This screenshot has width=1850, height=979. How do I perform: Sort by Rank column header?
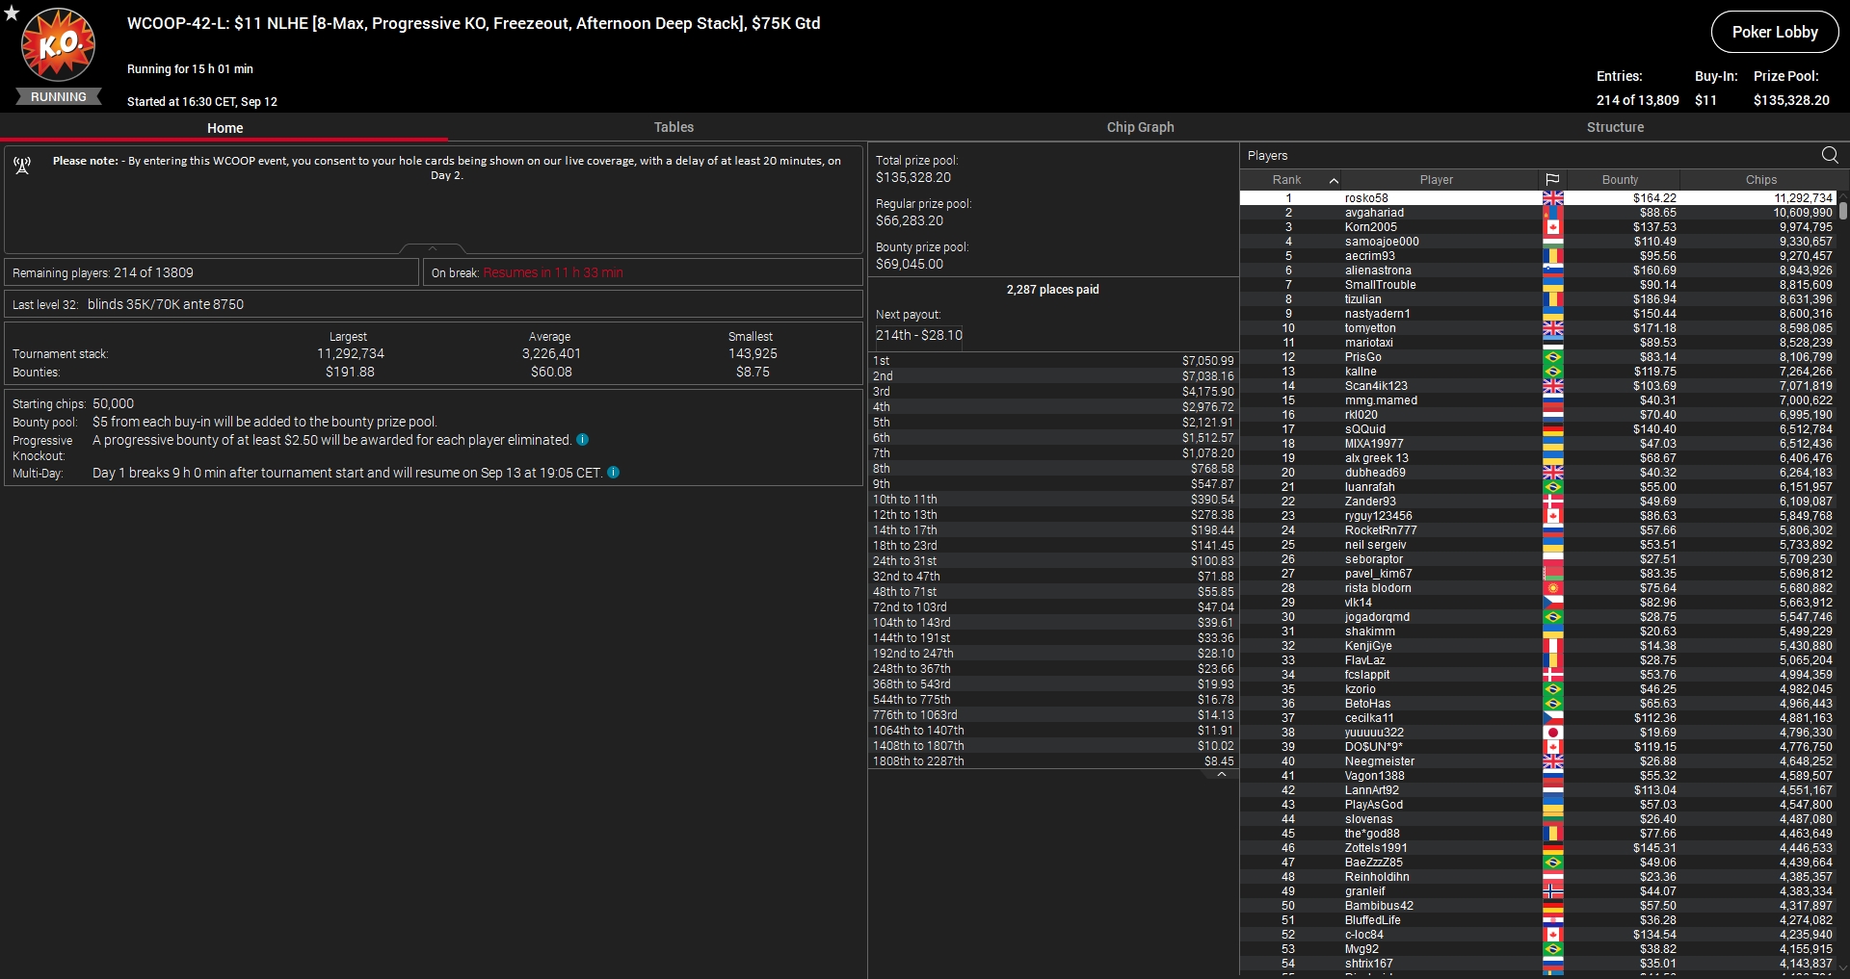coord(1286,180)
